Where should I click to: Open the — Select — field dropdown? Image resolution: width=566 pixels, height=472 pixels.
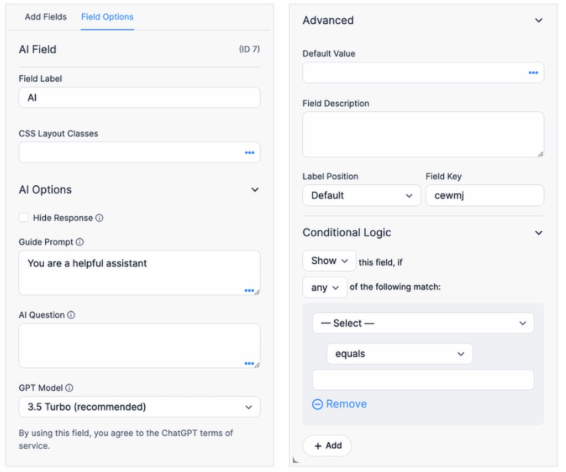click(x=423, y=323)
